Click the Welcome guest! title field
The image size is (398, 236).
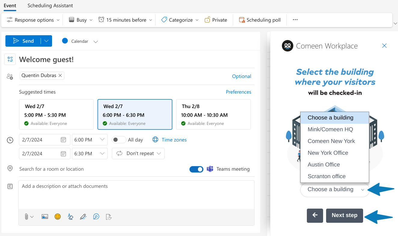pos(137,60)
